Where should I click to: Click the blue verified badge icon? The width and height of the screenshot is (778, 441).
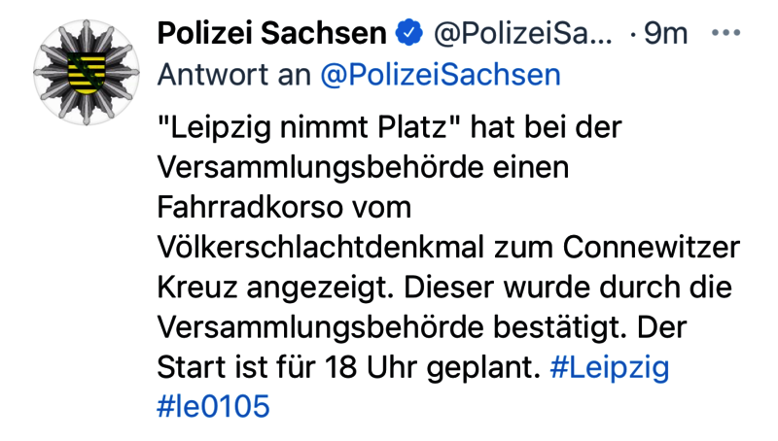pyautogui.click(x=410, y=34)
